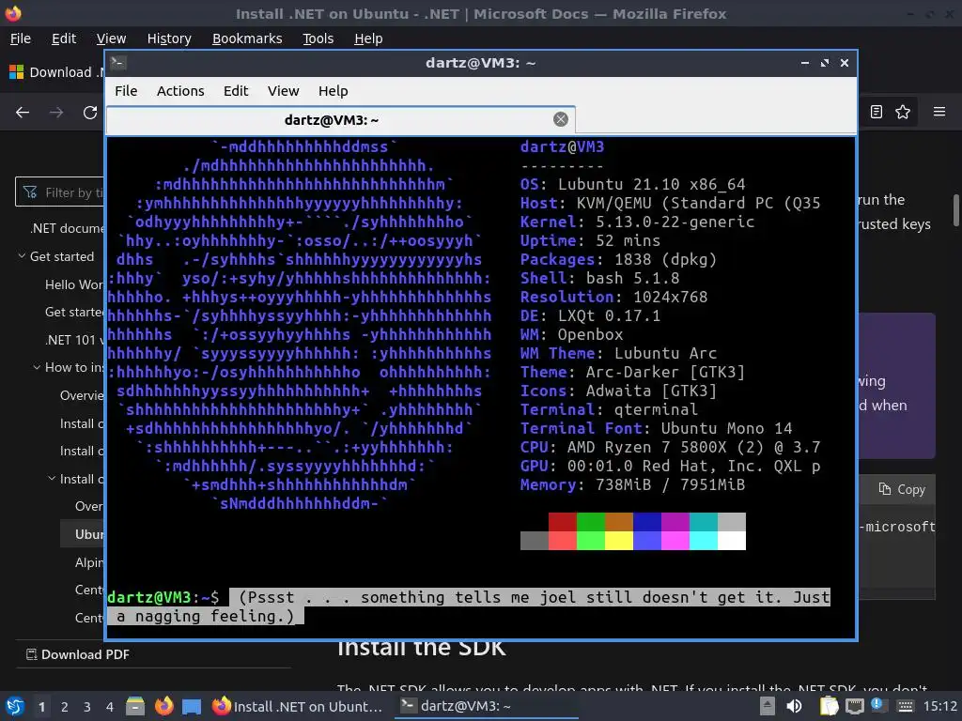962x721 pixels.
Task: Click the 'Shell: bash 5.1.8' line
Action: [599, 278]
